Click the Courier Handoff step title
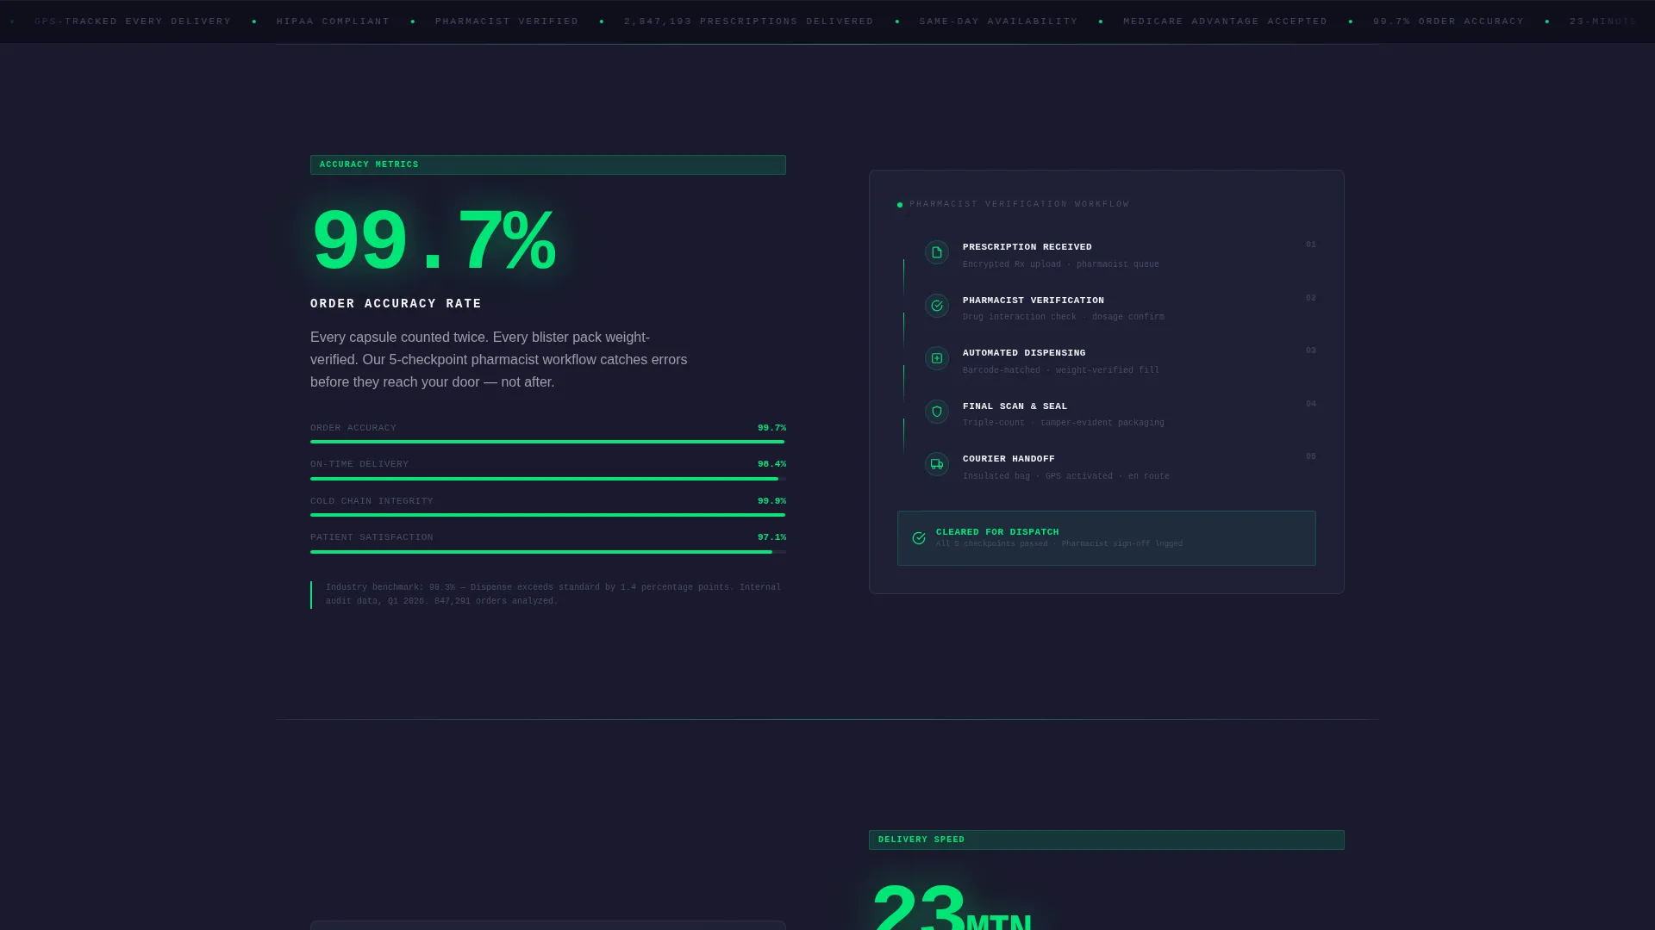This screenshot has height=930, width=1655. (1009, 459)
